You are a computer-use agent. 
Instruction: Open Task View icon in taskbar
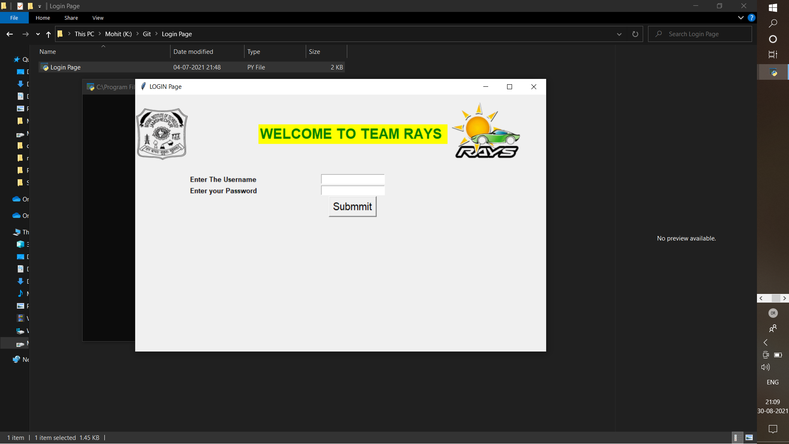773,55
